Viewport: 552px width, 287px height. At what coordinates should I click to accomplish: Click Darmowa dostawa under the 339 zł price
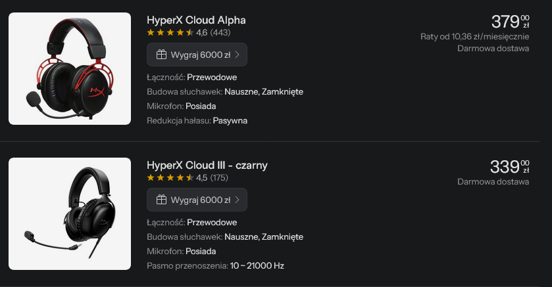coord(493,181)
